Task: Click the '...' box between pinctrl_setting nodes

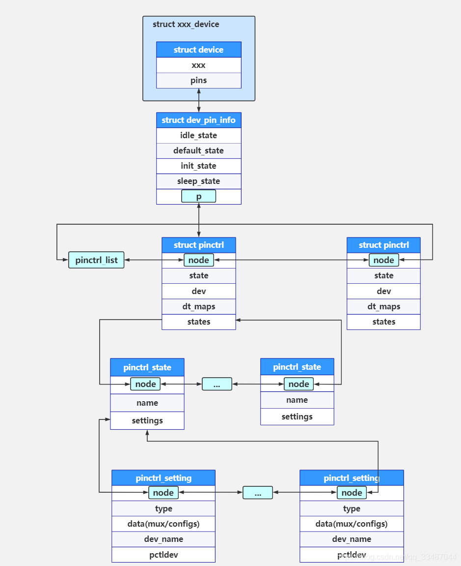Action: (x=258, y=493)
